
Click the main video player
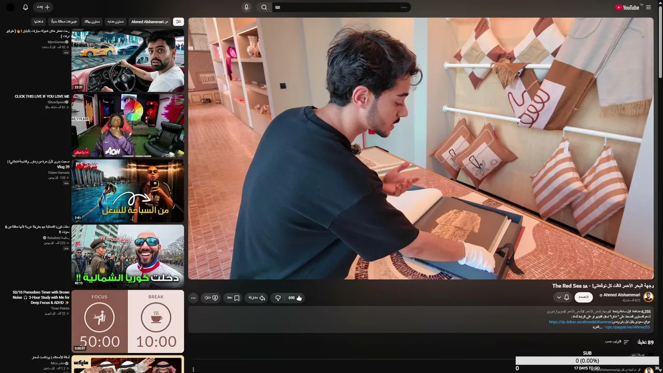pyautogui.click(x=421, y=149)
